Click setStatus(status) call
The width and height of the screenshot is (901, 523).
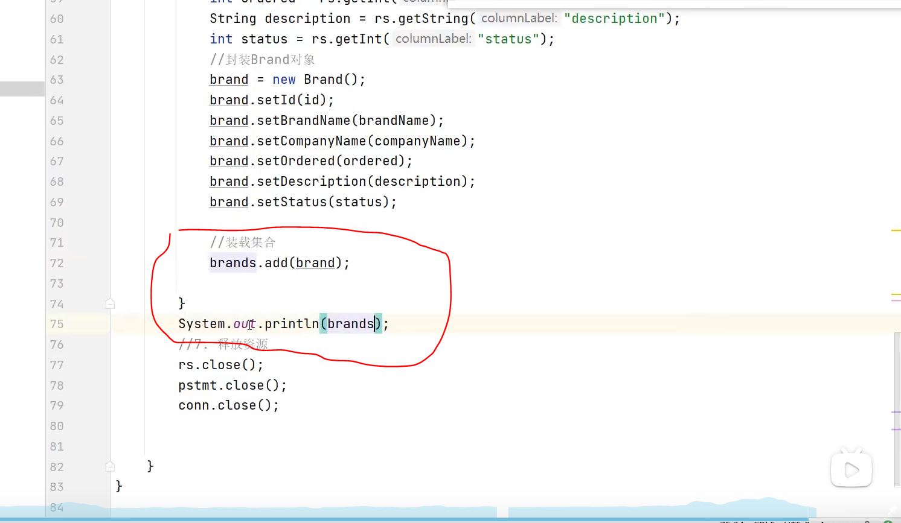pyautogui.click(x=323, y=202)
